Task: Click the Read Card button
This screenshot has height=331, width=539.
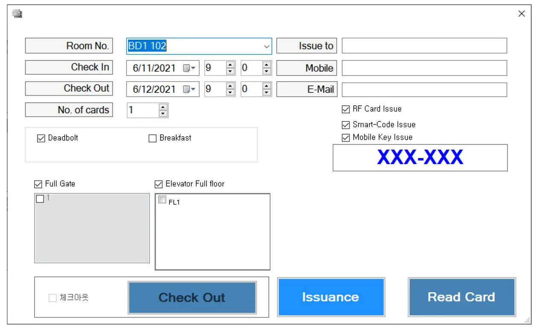Action: (461, 297)
